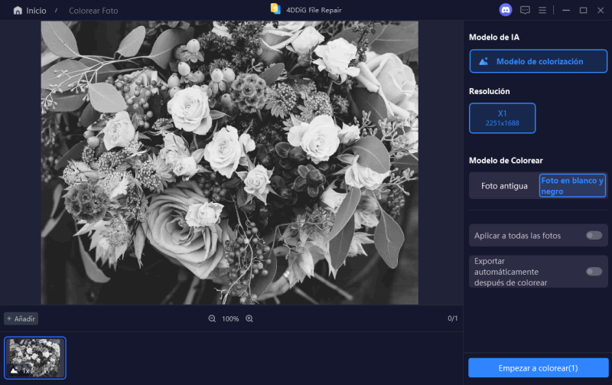Viewport: 612px width, 385px height.
Task: Click 'Colorear Foto' breadcrumb item
Action: tap(93, 11)
